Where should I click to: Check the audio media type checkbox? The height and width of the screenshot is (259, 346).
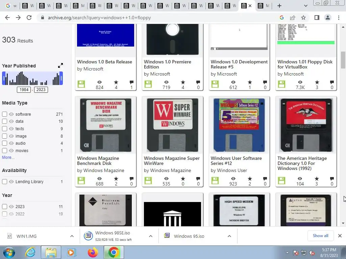(x=4, y=143)
